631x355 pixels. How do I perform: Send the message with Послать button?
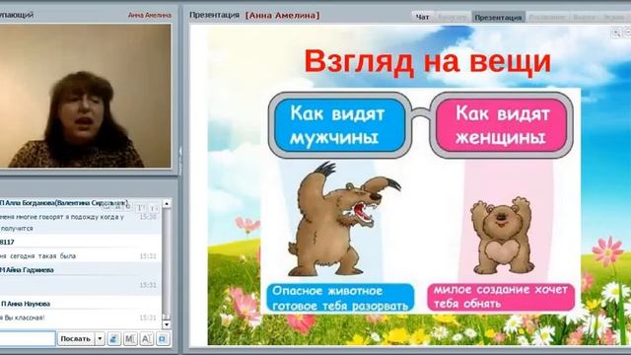75,339
